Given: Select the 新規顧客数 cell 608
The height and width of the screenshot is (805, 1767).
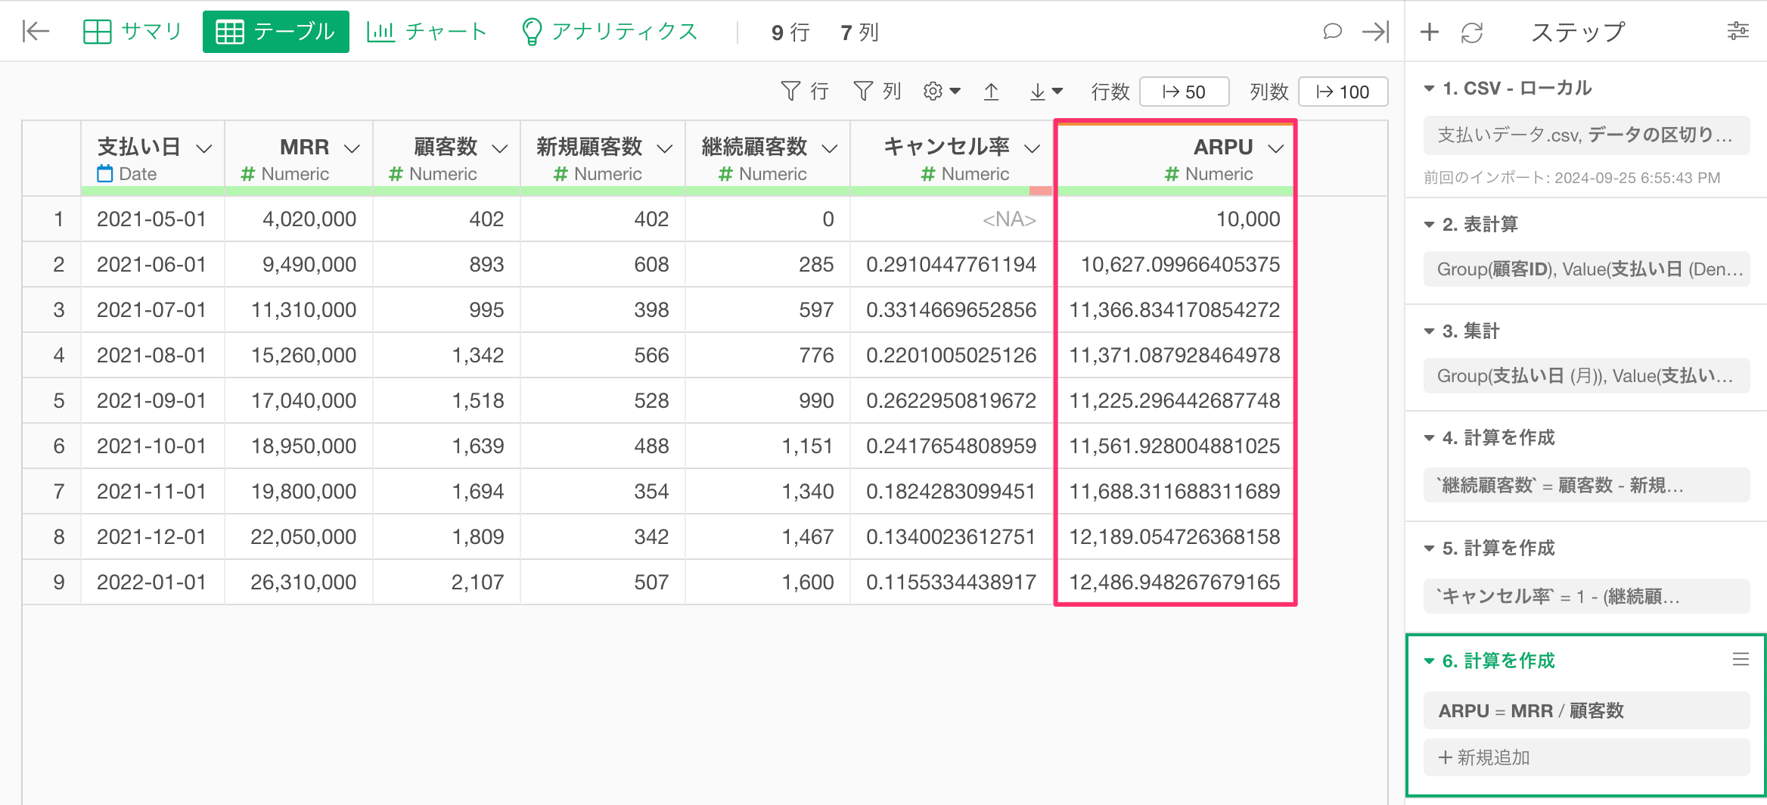Looking at the screenshot, I should click(603, 265).
